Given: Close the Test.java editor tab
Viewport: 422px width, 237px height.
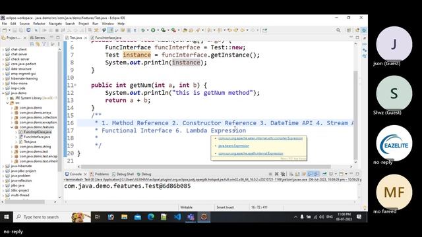Looking at the screenshot, I should pos(86,38).
